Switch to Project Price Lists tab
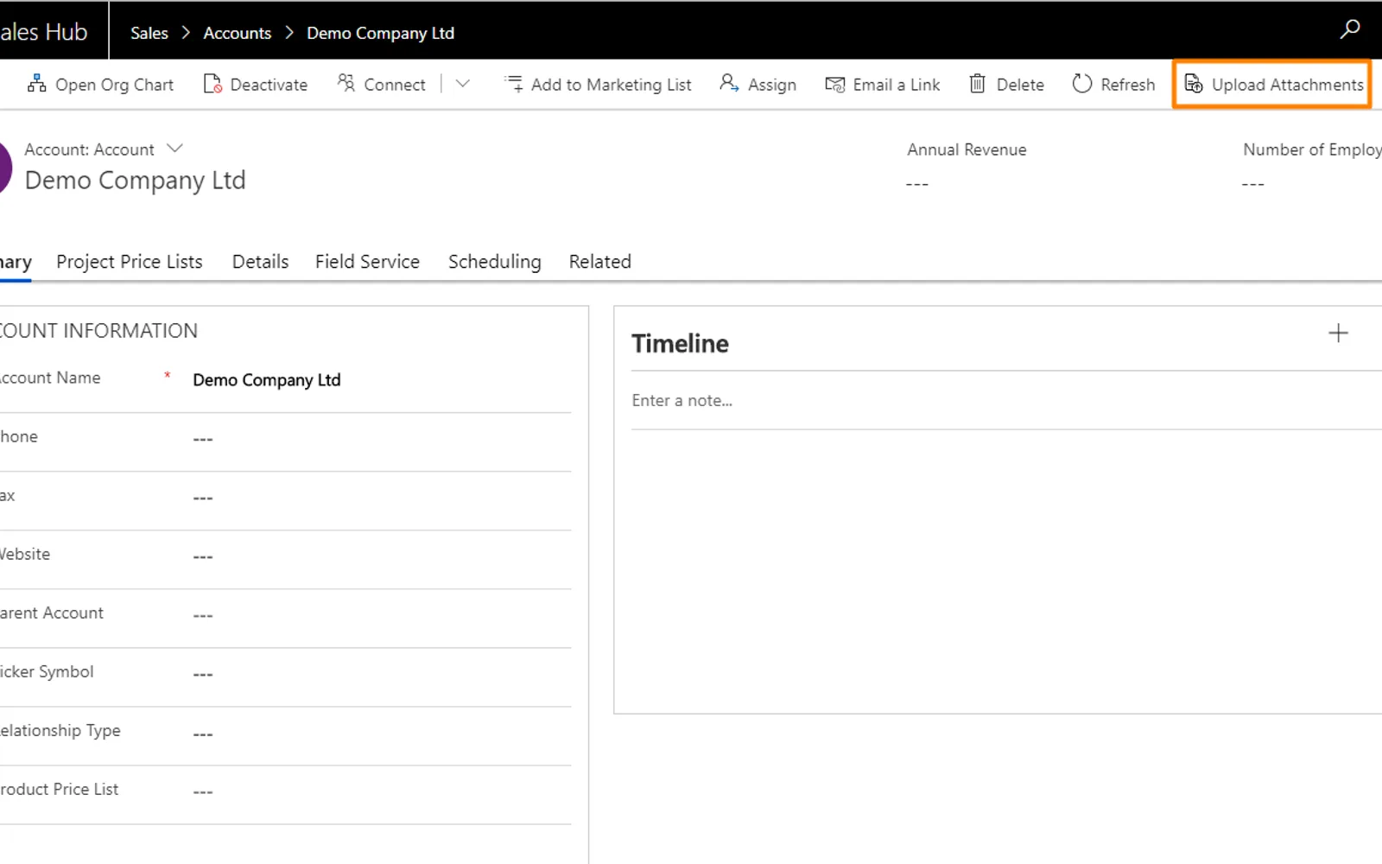 pos(130,262)
